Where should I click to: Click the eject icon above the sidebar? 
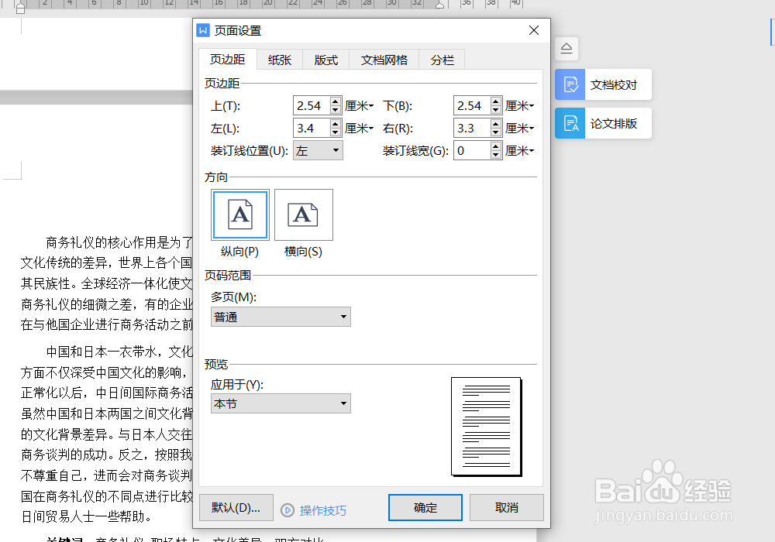pyautogui.click(x=567, y=48)
